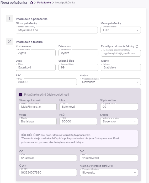The image size is (149, 183).
Task: Expand the personal Krajina Slovensko dropdown
Action: point(110,82)
